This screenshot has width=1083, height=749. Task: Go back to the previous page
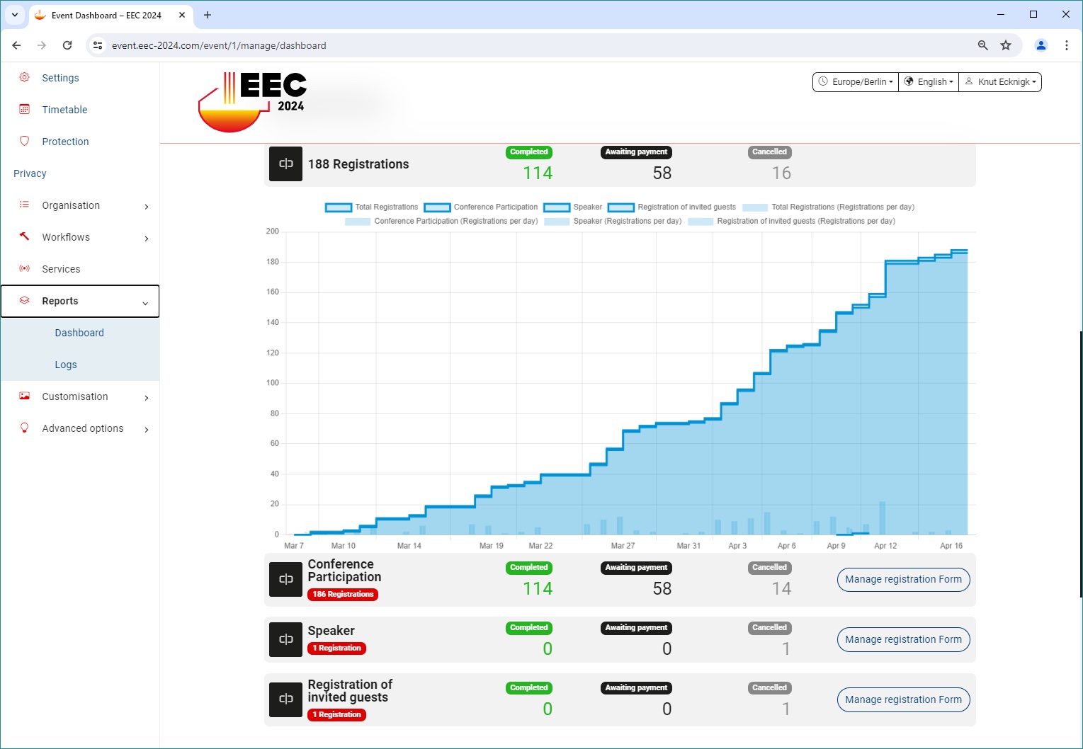click(x=16, y=45)
